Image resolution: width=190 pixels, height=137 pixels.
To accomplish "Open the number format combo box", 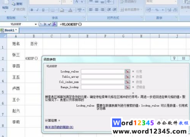I will (161, 2).
